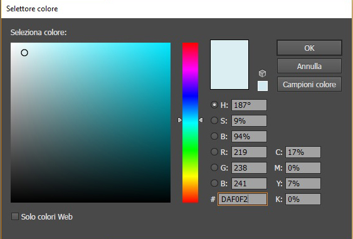Click the web-safe color cube icon

click(262, 73)
